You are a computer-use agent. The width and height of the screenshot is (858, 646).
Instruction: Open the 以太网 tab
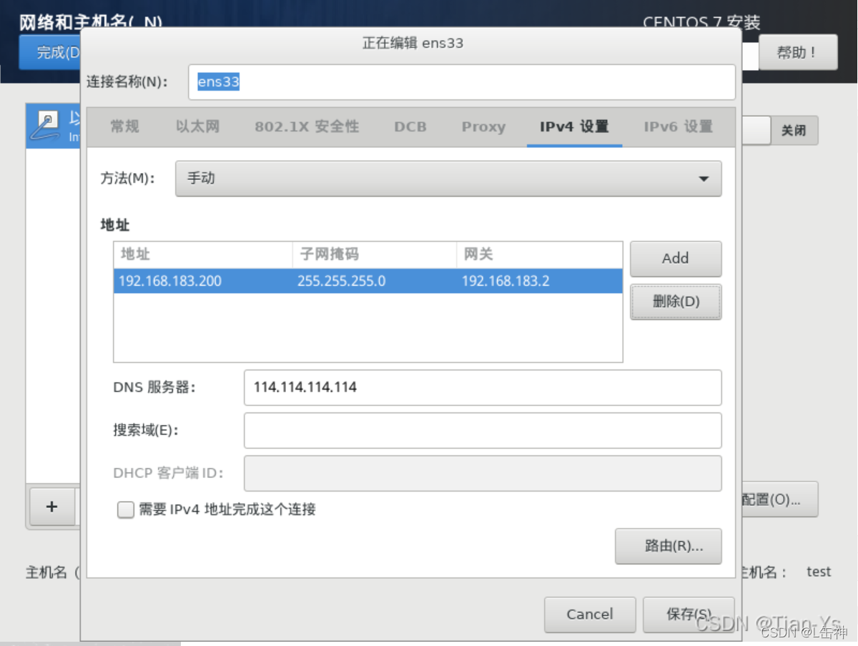(198, 127)
